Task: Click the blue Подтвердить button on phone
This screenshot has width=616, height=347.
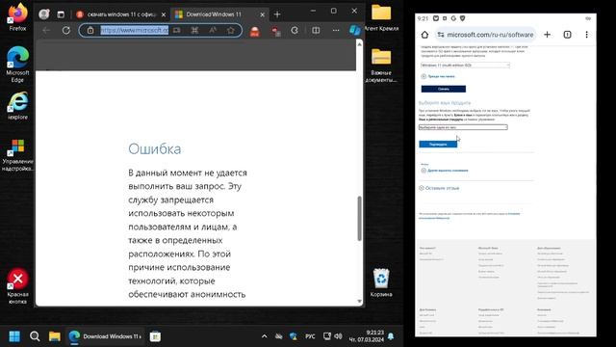Action: click(438, 145)
